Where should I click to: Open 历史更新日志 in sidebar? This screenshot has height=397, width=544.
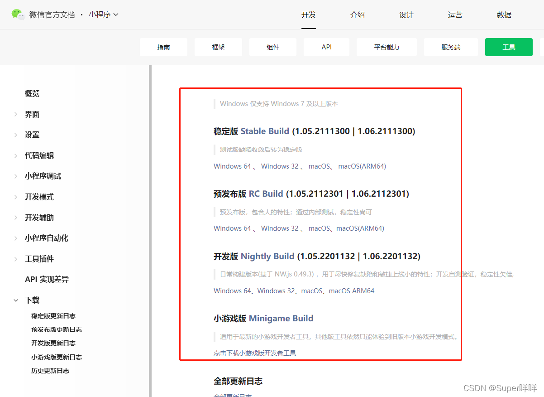[50, 371]
